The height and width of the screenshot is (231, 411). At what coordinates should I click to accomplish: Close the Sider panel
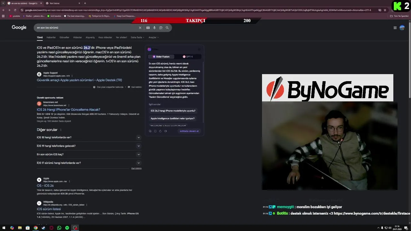[x=199, y=49]
